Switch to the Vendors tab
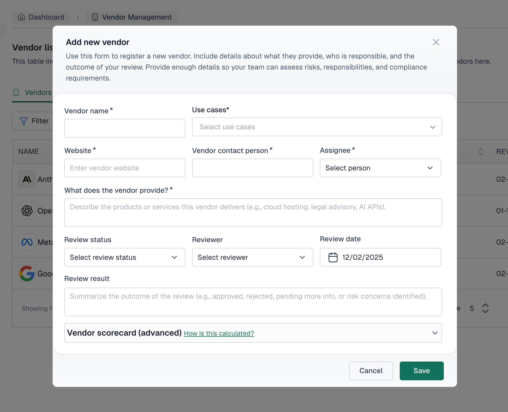The width and height of the screenshot is (508, 412). pos(33,92)
